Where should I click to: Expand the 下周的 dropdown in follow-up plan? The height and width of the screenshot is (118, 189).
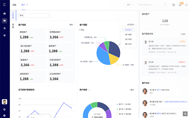[x=184, y=34]
